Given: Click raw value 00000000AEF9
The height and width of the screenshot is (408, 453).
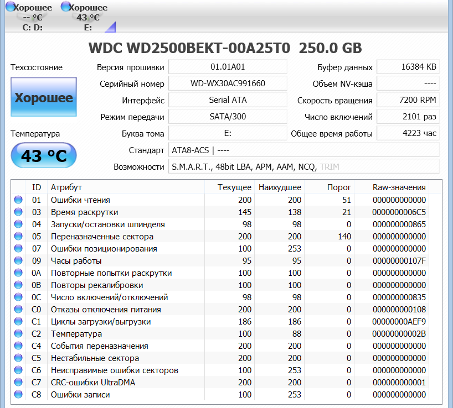Looking at the screenshot, I should click(399, 322).
